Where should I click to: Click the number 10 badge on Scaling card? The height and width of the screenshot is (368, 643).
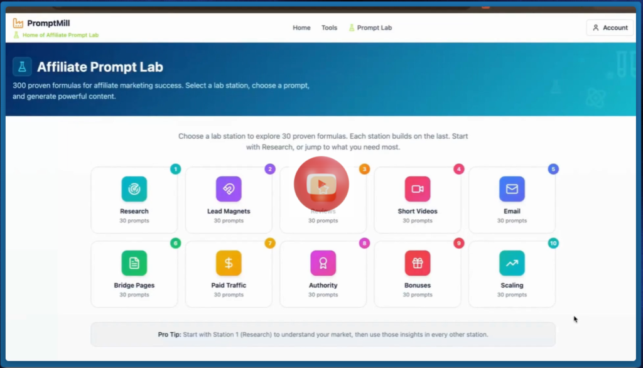tap(553, 243)
